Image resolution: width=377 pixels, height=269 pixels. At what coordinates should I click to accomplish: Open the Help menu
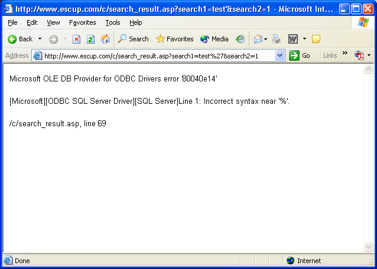pos(136,22)
